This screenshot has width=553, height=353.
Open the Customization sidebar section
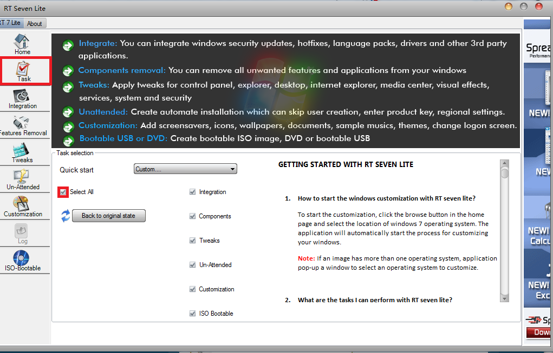[23, 207]
